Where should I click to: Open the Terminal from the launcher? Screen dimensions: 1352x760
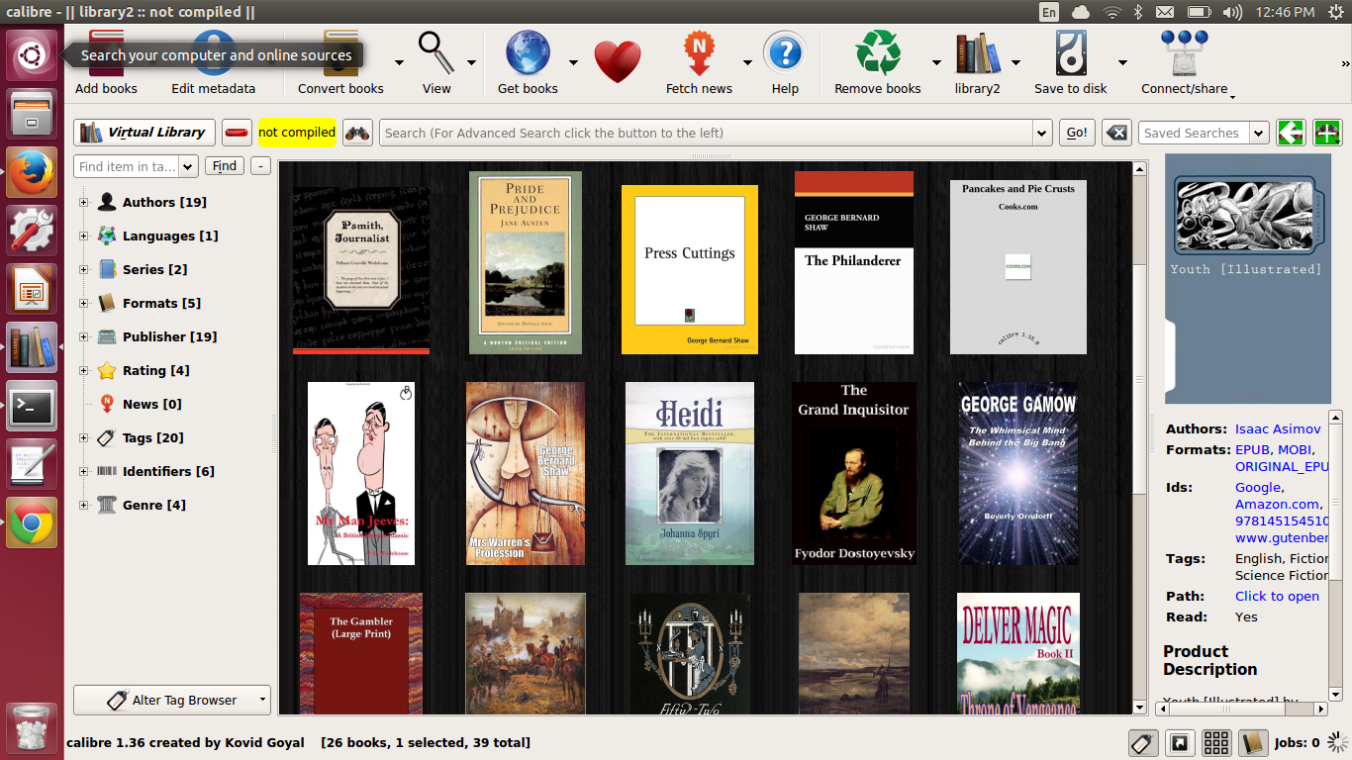(x=32, y=406)
